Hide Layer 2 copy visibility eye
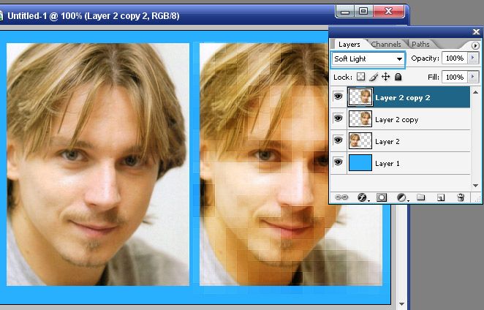Viewport: 484px width, 310px height. (x=339, y=118)
